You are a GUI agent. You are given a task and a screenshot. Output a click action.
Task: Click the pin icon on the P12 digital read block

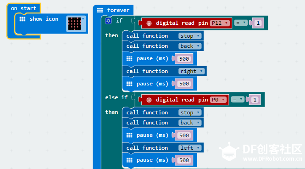pos(149,23)
